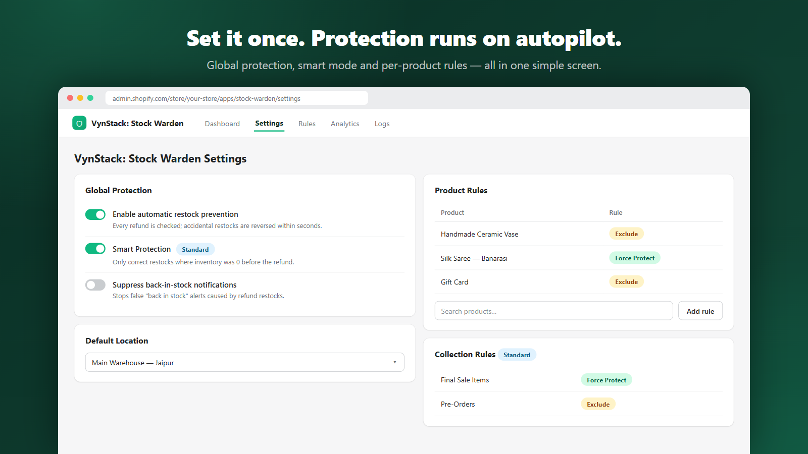
Task: Toggle Enable automatic restock prevention switch
Action: (95, 215)
